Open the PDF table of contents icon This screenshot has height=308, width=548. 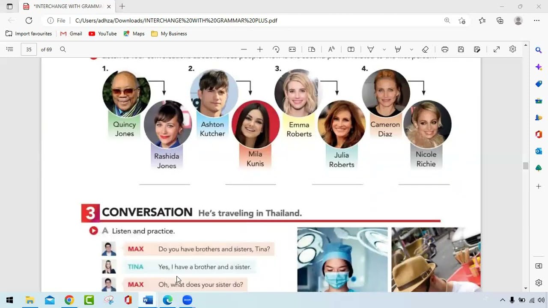10,49
